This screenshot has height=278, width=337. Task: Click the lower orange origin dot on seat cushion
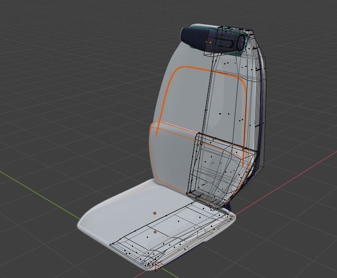pyautogui.click(x=155, y=232)
